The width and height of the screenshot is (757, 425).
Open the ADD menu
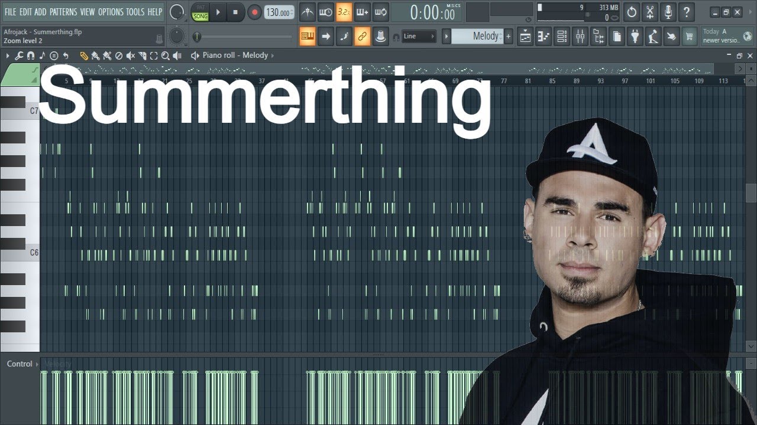click(40, 12)
